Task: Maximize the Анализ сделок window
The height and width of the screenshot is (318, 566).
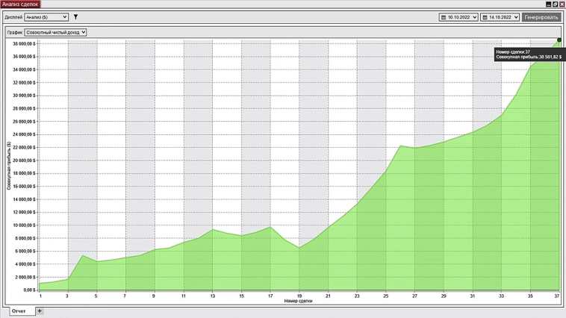Action: coord(555,4)
